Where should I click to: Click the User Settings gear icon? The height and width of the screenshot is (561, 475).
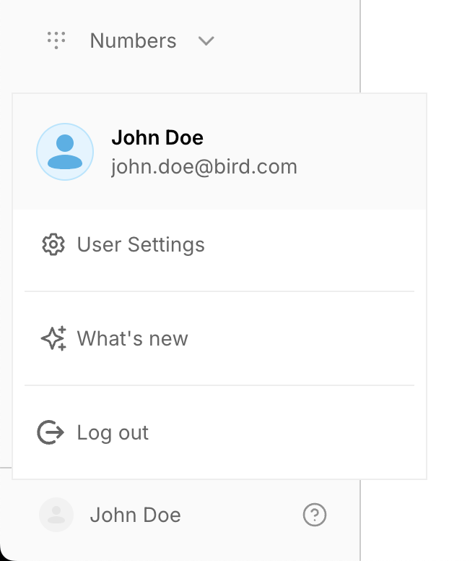(53, 245)
